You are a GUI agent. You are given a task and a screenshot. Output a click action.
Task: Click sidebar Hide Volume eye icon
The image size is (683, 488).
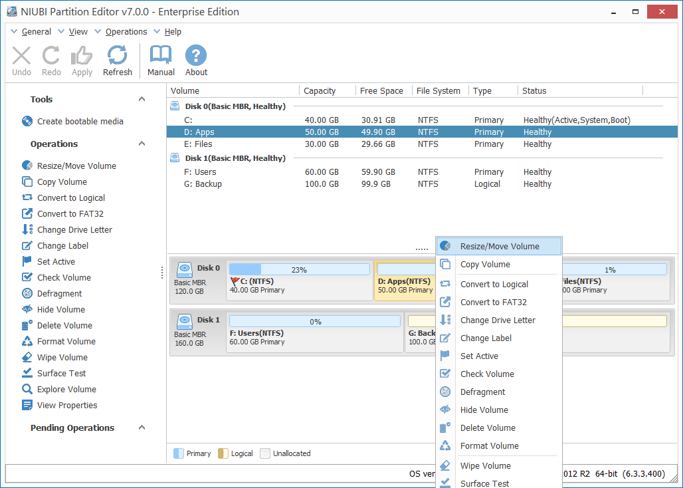pos(27,309)
